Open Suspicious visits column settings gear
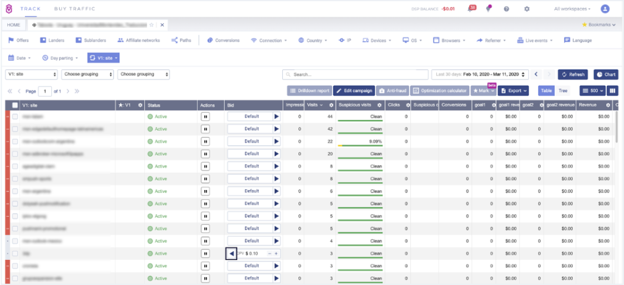 click(379, 105)
